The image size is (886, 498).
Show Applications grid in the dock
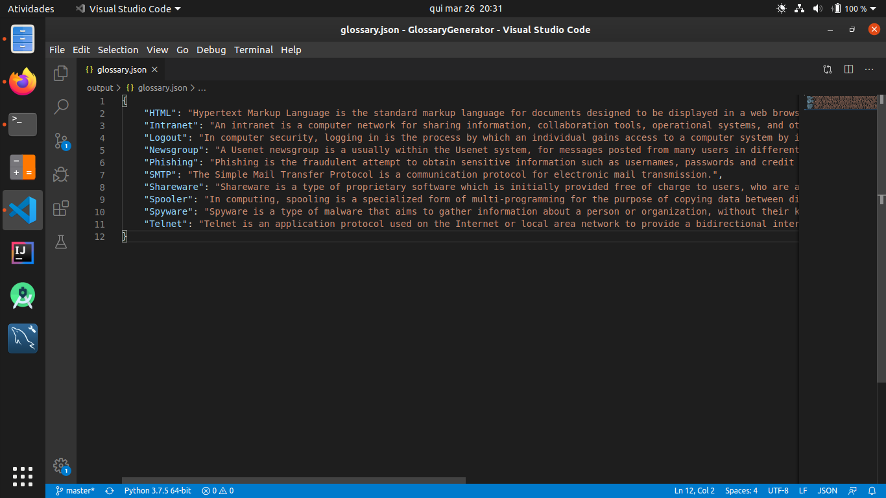23,476
